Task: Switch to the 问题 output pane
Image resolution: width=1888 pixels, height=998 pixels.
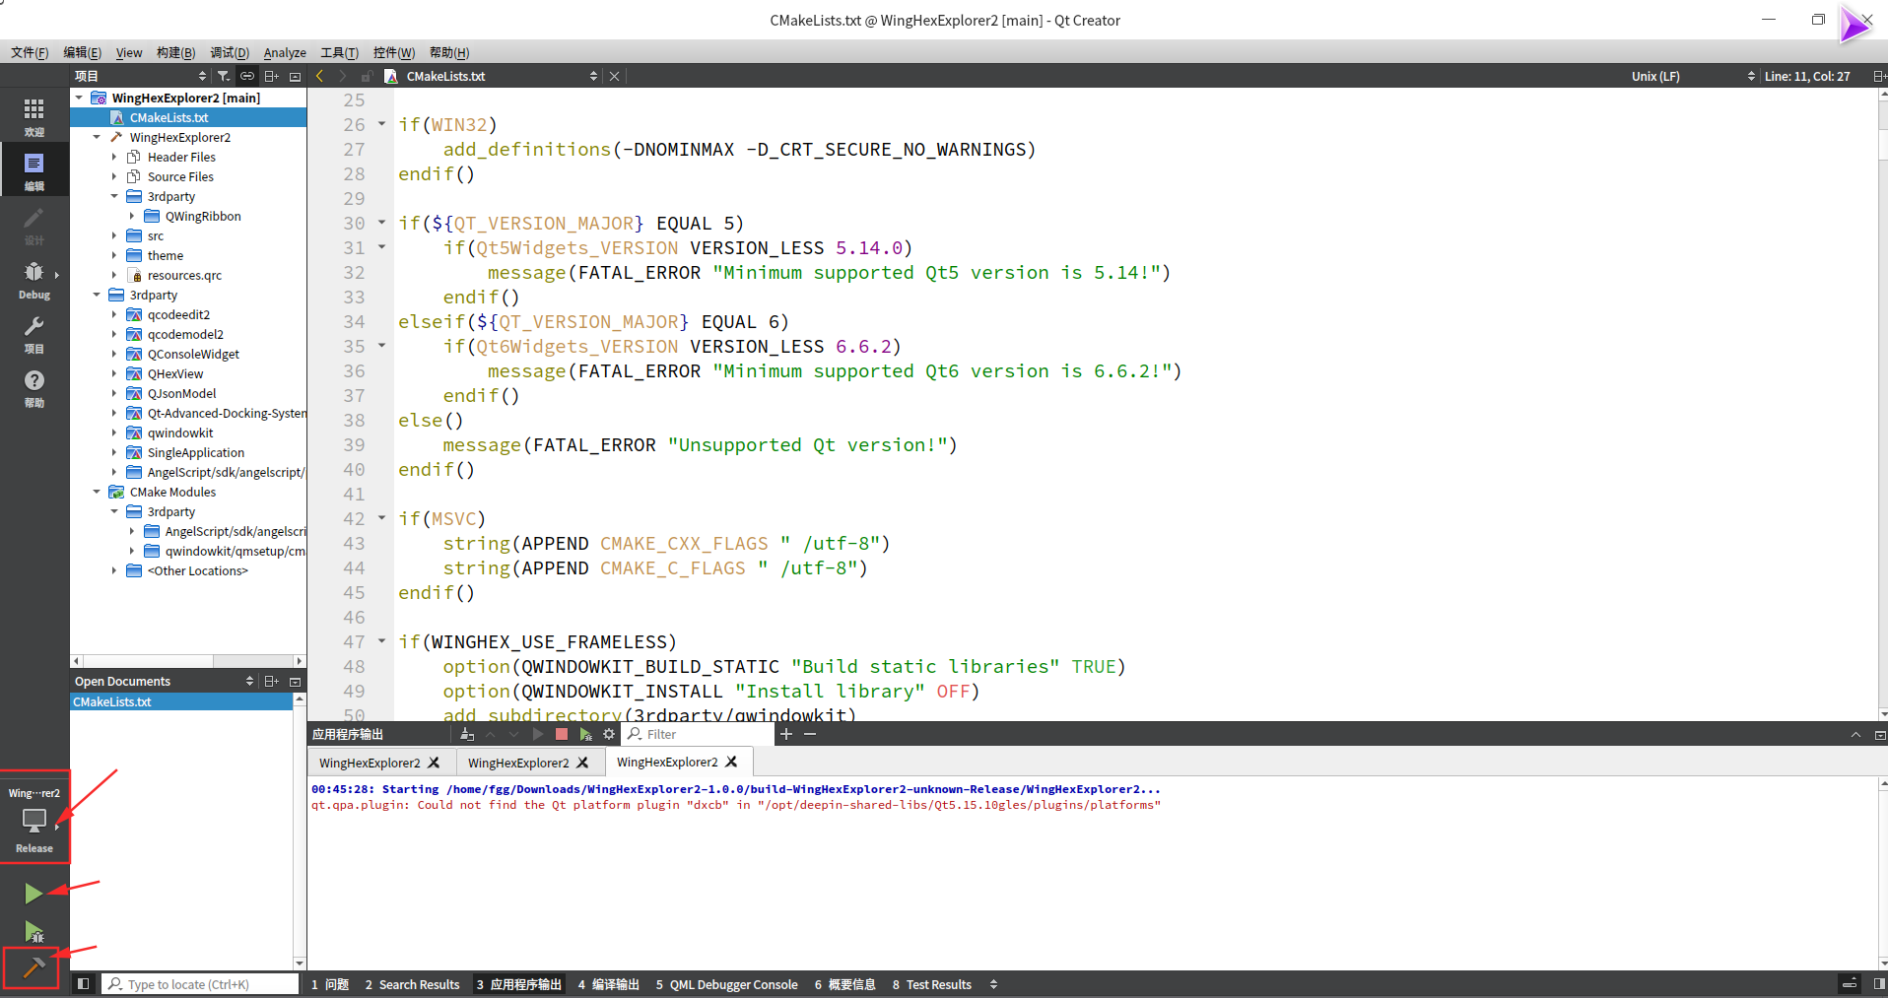Action: pyautogui.click(x=330, y=984)
